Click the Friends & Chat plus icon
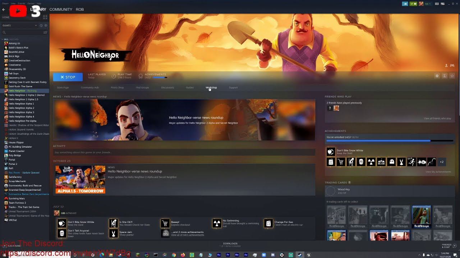The height and width of the screenshot is (258, 460). point(454,246)
